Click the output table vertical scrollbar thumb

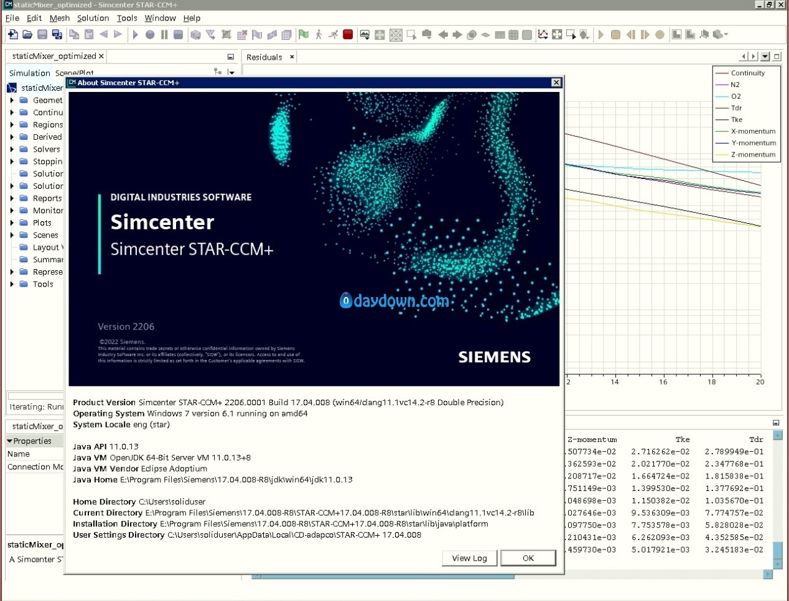[777, 551]
